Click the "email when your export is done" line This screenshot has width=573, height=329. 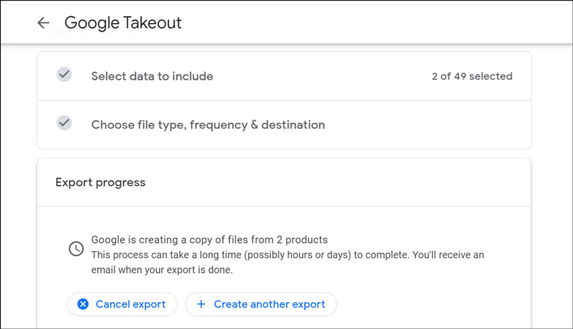[162, 270]
